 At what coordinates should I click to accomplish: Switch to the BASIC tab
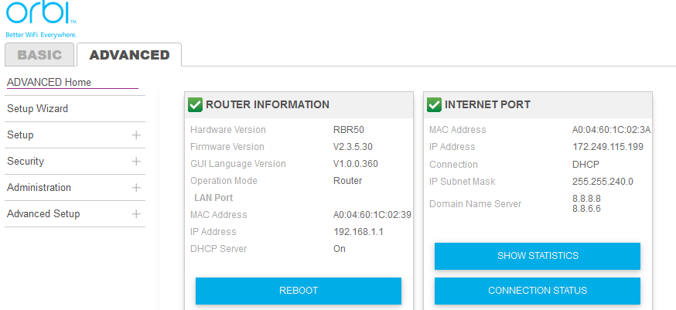(x=39, y=55)
